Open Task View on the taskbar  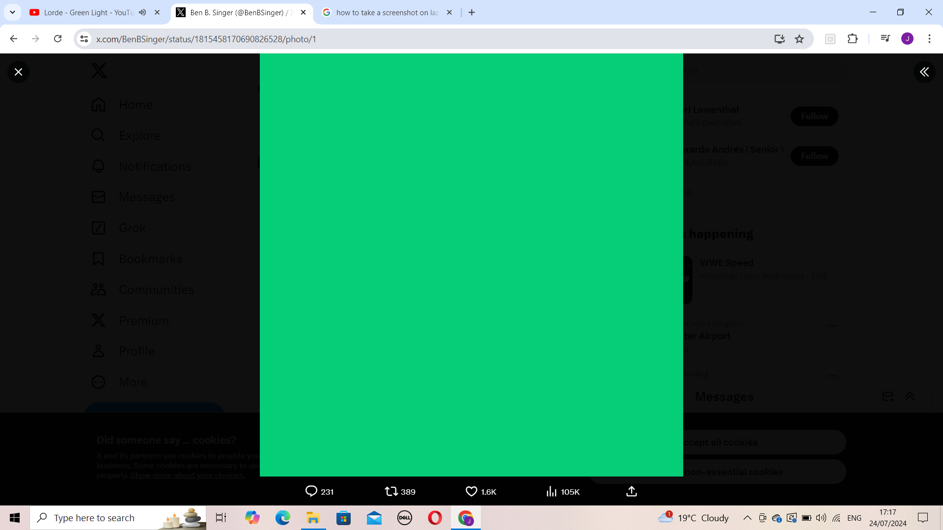[221, 518]
